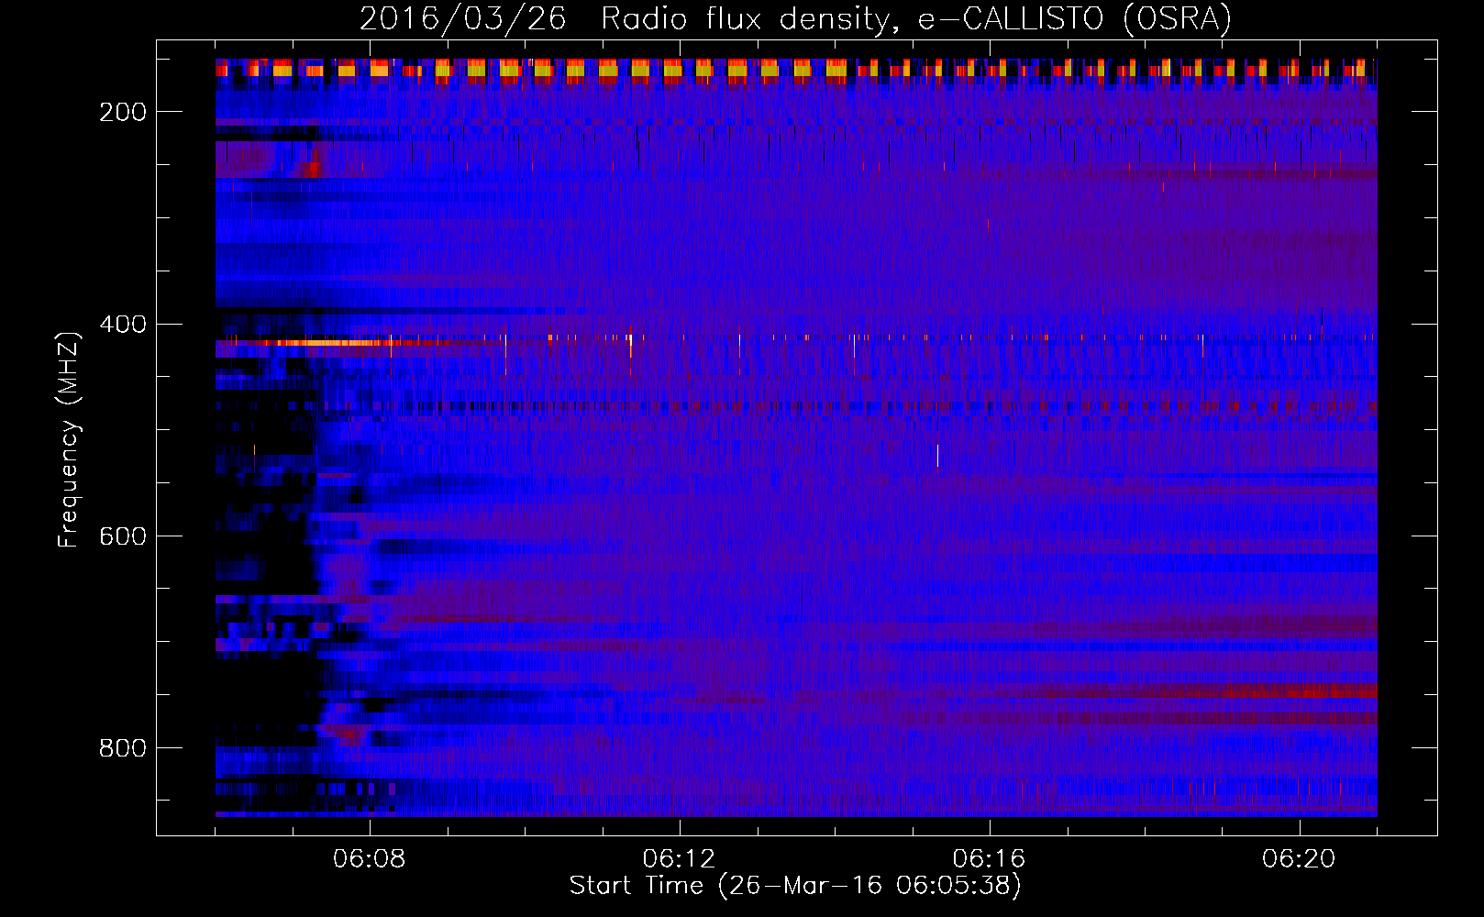Click the 06:16 time tick label
This screenshot has width=1484, height=917.
coord(990,859)
